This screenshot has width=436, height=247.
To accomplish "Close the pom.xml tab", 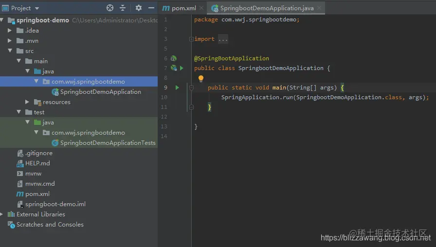I will coord(201,8).
